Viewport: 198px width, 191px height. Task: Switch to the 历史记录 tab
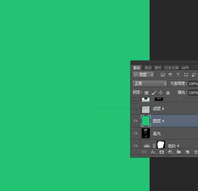(171, 68)
